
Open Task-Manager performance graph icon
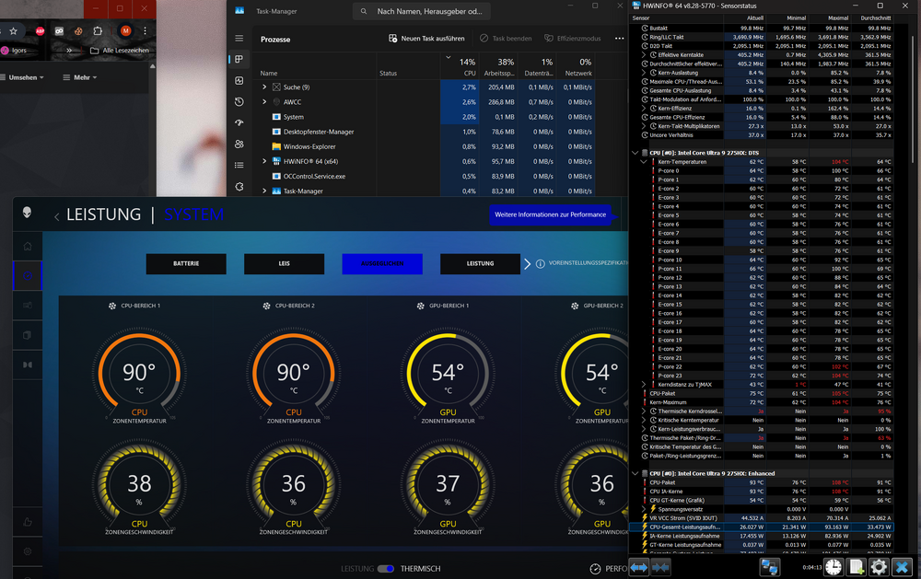(x=239, y=80)
